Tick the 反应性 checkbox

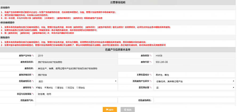(67, 87)
